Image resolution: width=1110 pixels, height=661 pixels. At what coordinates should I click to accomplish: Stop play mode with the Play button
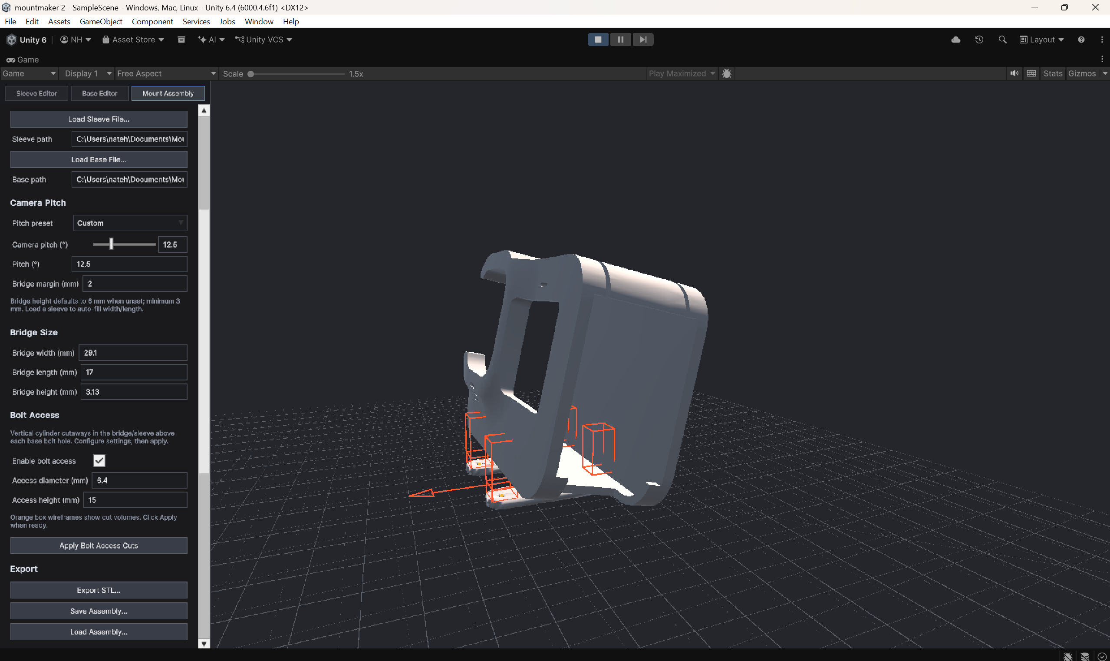(x=598, y=40)
